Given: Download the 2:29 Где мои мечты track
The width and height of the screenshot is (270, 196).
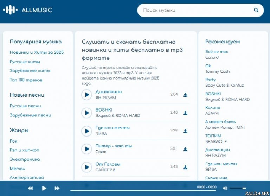Looking at the screenshot, I should click(185, 131).
